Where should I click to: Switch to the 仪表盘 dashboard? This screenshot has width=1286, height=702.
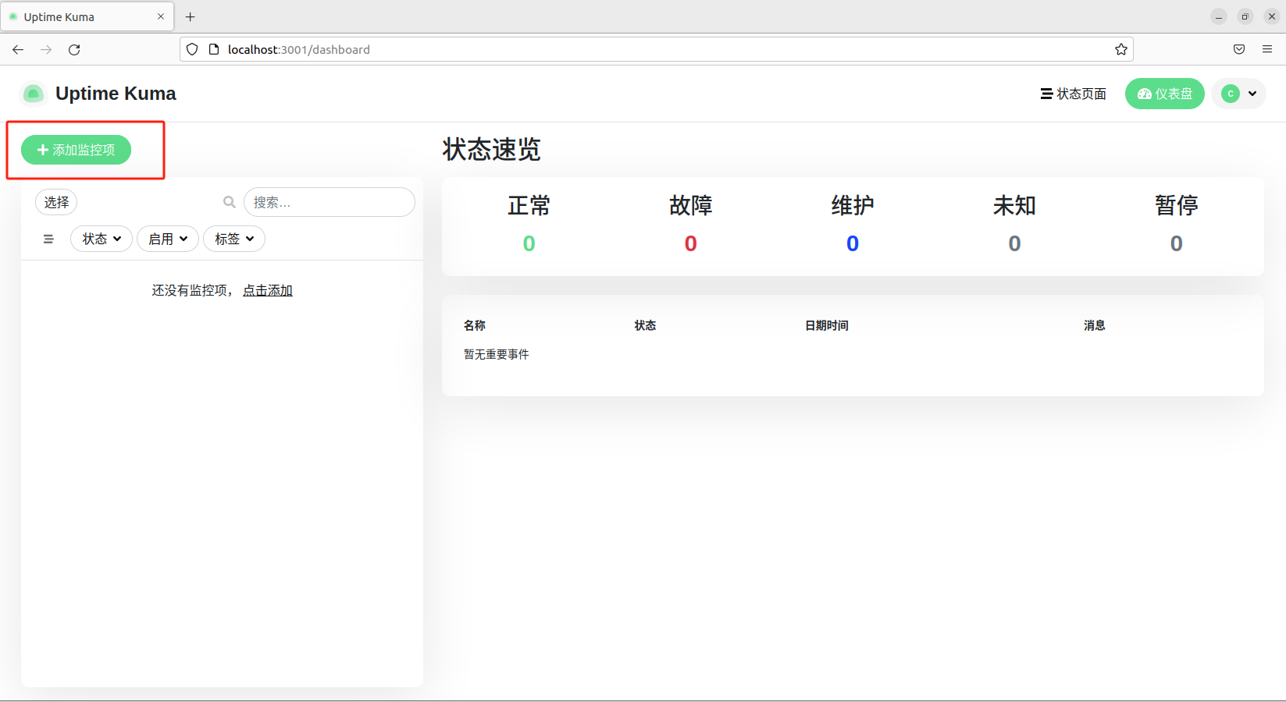(x=1164, y=94)
